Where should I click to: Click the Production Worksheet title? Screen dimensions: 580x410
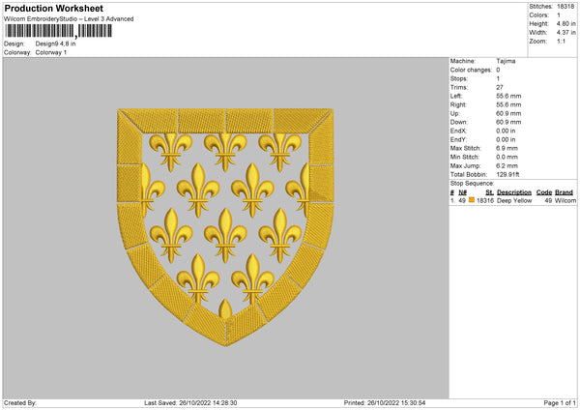click(x=53, y=8)
